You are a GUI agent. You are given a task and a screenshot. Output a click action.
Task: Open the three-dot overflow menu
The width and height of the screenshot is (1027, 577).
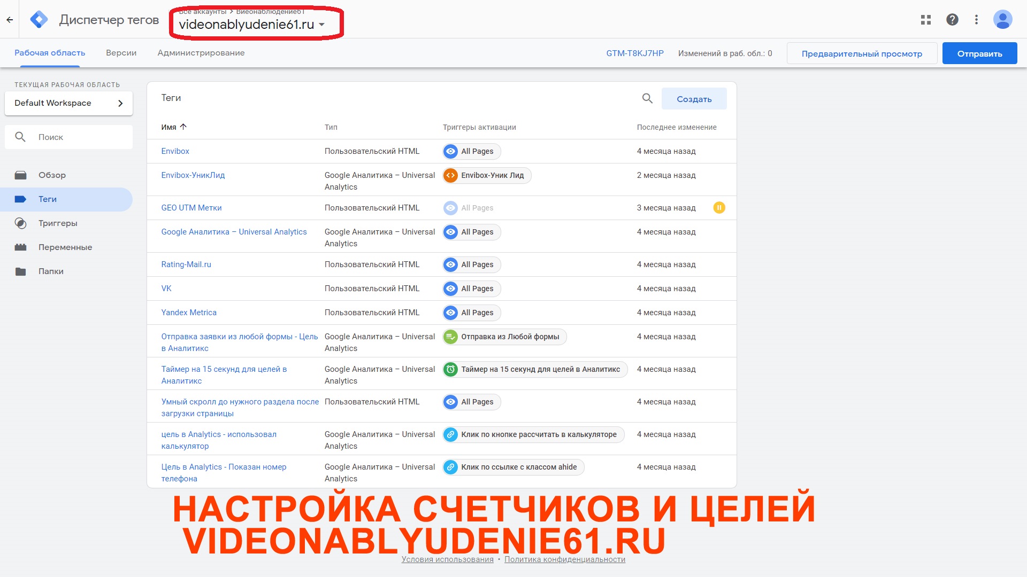coord(976,19)
